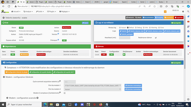Open the Port du modem 2 dropdown
The height and width of the screenshot is (107, 191).
92,89
